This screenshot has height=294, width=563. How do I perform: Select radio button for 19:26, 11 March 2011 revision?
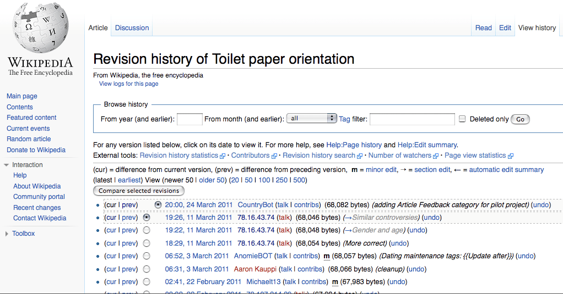point(147,218)
